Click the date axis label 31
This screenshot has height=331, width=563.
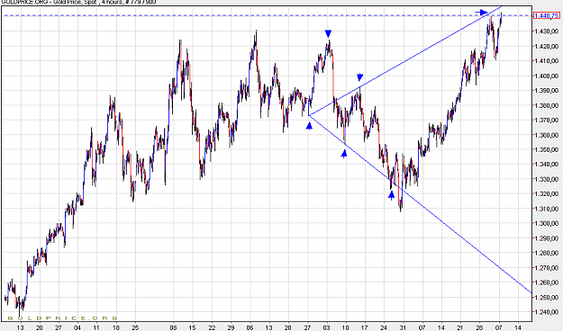point(404,327)
